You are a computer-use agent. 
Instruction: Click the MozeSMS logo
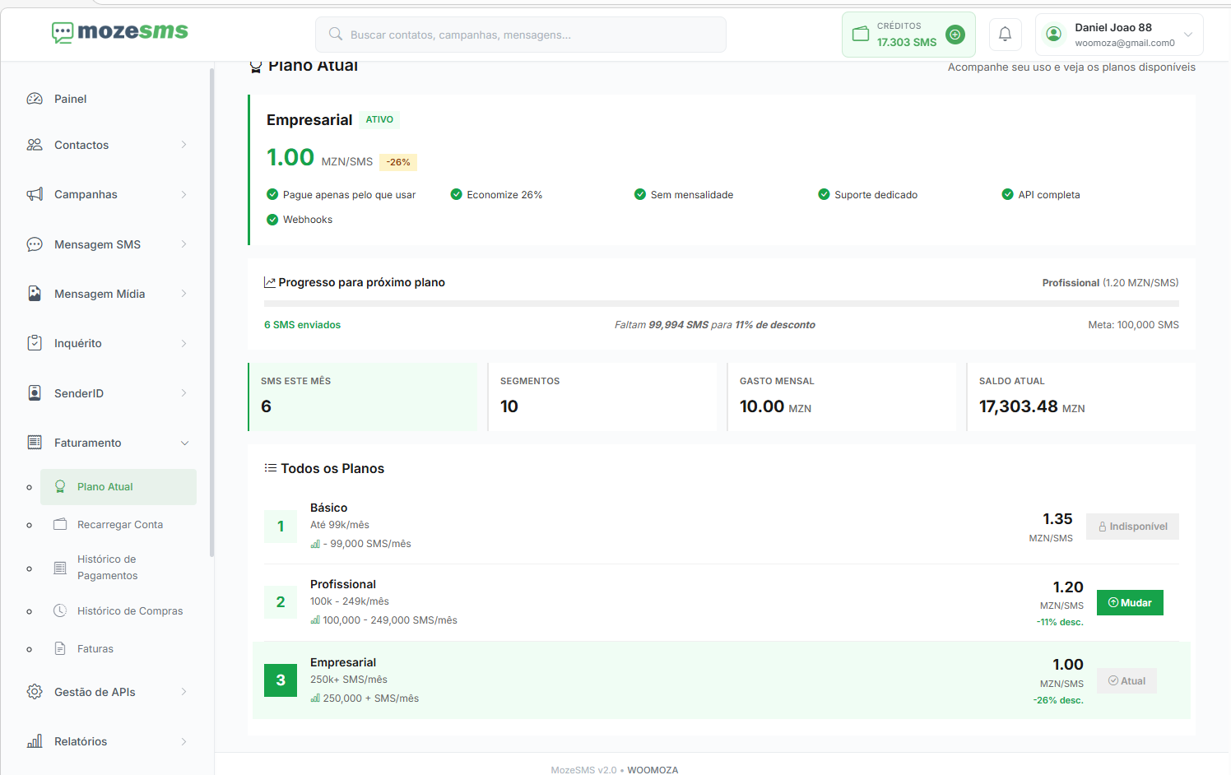click(x=120, y=32)
